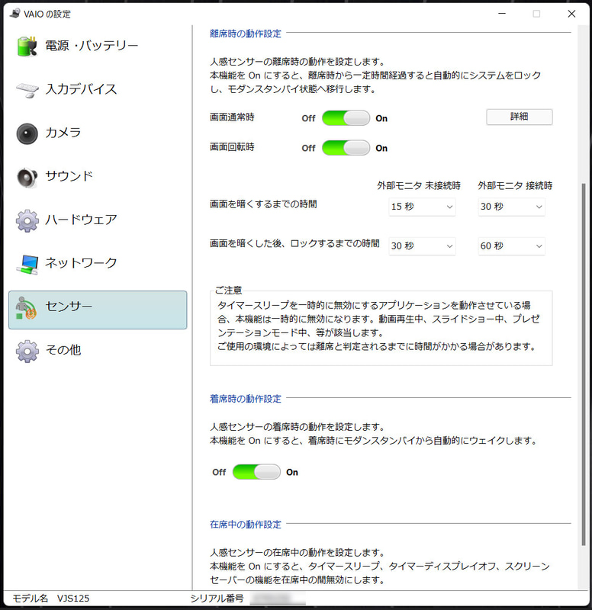Click the 画面を暗くするまでの時間 label
The height and width of the screenshot is (610, 592).
coord(263,204)
